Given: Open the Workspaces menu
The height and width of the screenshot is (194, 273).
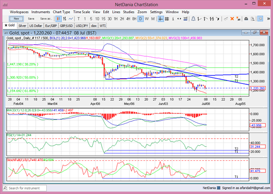Looking at the screenshot, I should pyautogui.click(x=19, y=12).
